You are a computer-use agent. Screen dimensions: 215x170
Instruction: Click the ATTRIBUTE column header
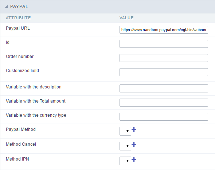(x=18, y=18)
